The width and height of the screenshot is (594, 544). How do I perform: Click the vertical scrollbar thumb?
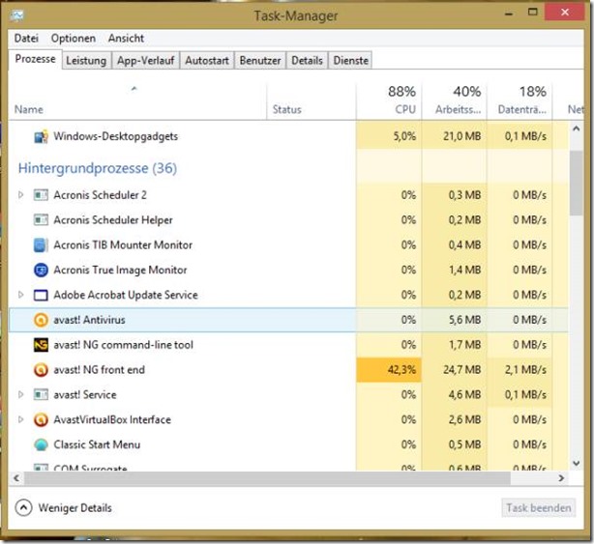pyautogui.click(x=577, y=184)
